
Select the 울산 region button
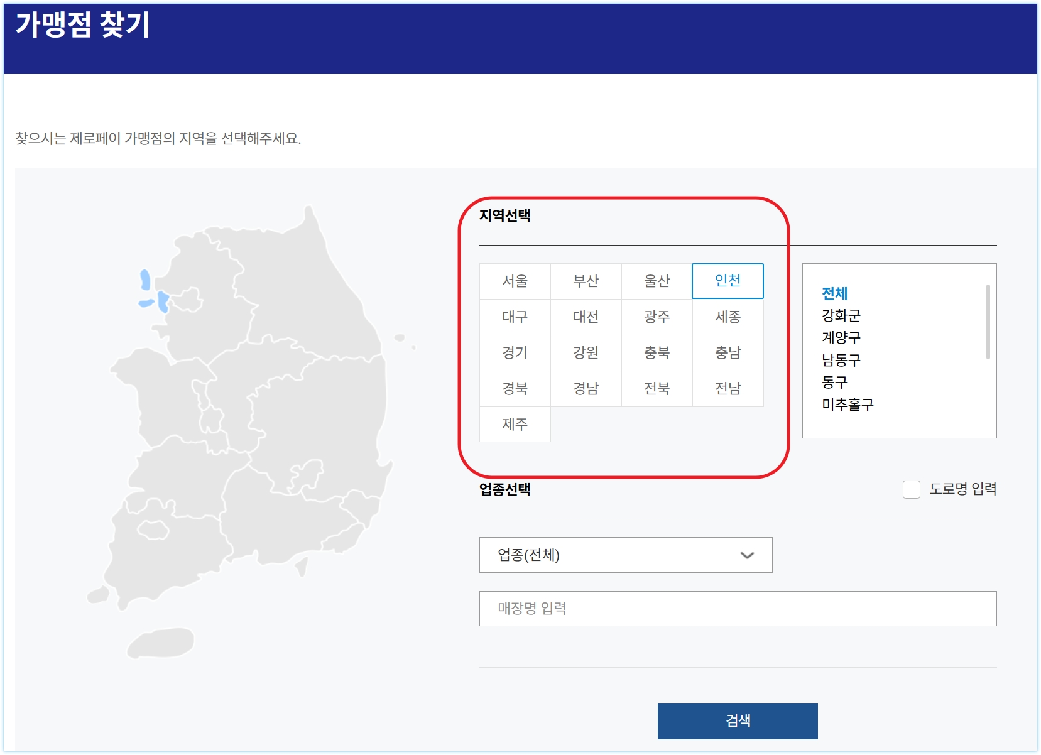pos(657,281)
